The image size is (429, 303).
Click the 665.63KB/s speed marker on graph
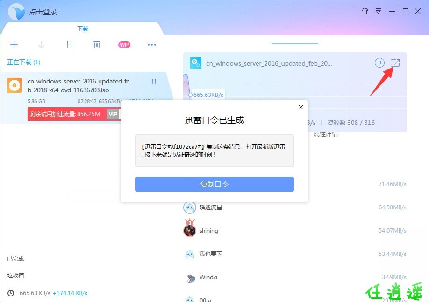(208, 95)
